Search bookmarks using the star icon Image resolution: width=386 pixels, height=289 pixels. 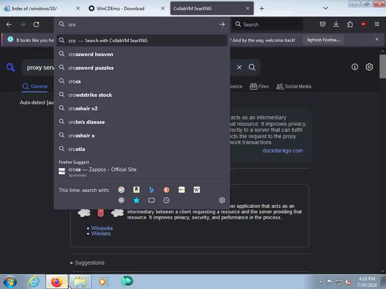click(x=136, y=200)
